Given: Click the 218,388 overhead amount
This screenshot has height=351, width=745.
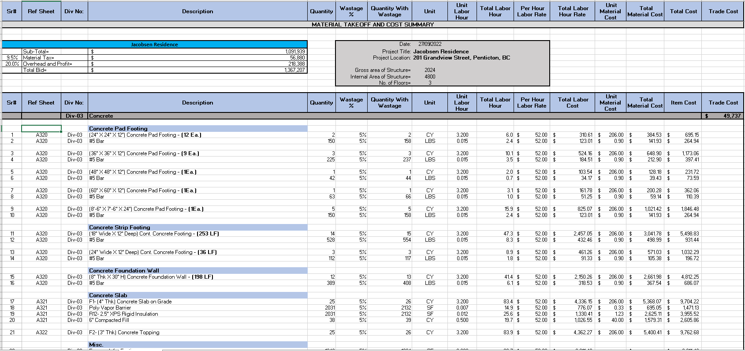Looking at the screenshot, I should click(296, 64).
